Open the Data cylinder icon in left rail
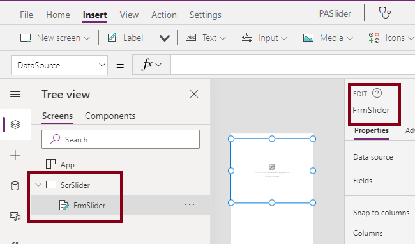Screen dimensions: 415x244 [15, 186]
